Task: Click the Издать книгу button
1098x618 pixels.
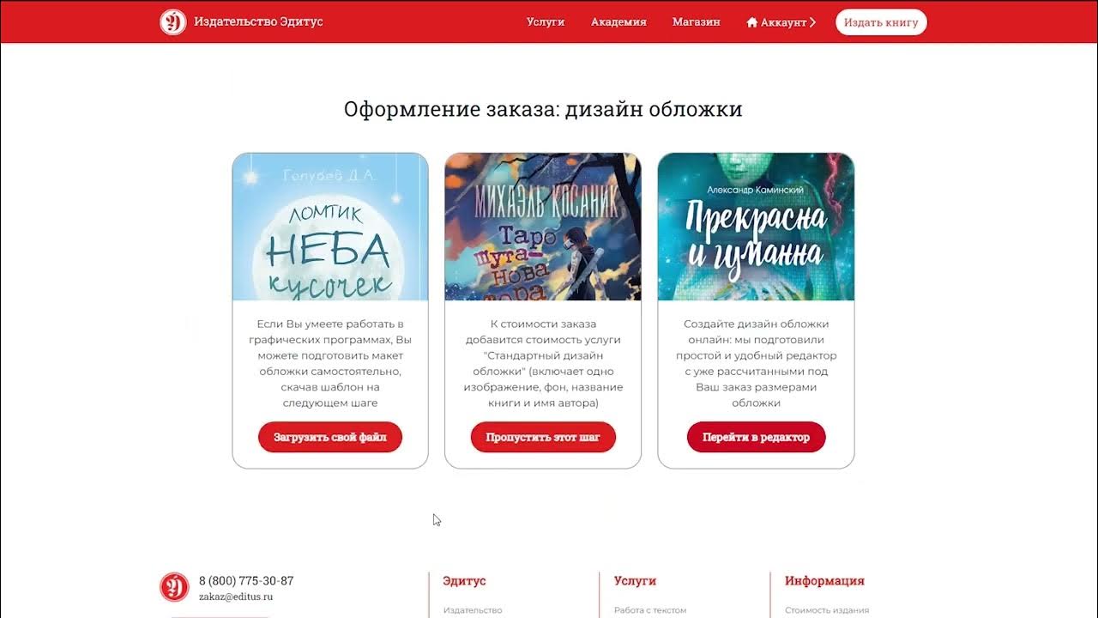Action: pos(881,22)
